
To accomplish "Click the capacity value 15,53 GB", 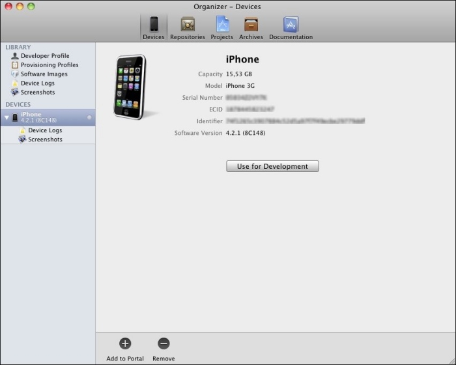I will (239, 74).
